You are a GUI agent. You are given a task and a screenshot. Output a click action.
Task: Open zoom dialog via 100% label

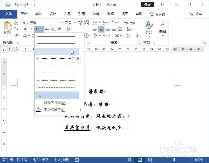point(199,160)
